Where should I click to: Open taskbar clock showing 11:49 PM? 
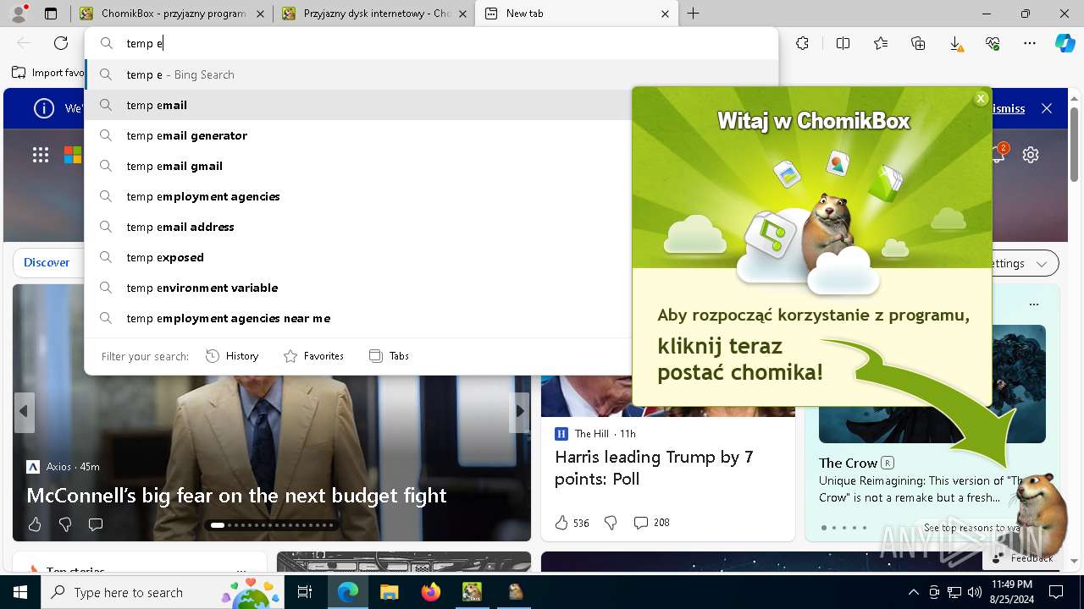[x=1011, y=592]
